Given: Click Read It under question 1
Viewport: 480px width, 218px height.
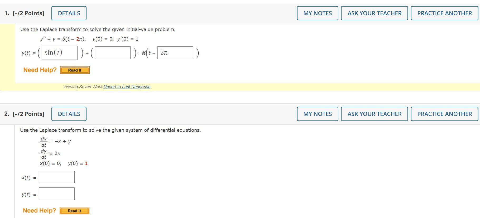Looking at the screenshot, I should click(75, 70).
